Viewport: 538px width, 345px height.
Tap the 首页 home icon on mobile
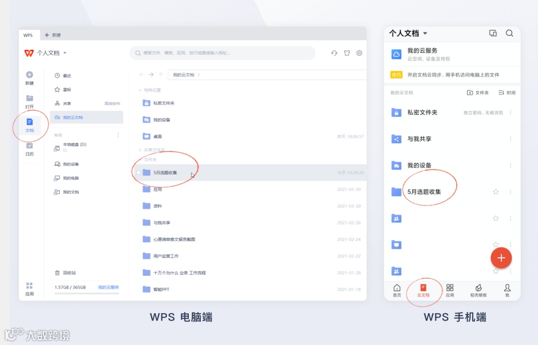[x=397, y=287]
